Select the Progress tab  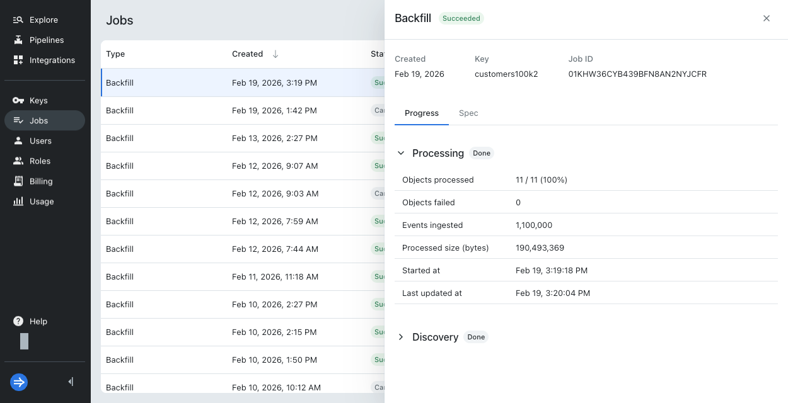tap(422, 113)
